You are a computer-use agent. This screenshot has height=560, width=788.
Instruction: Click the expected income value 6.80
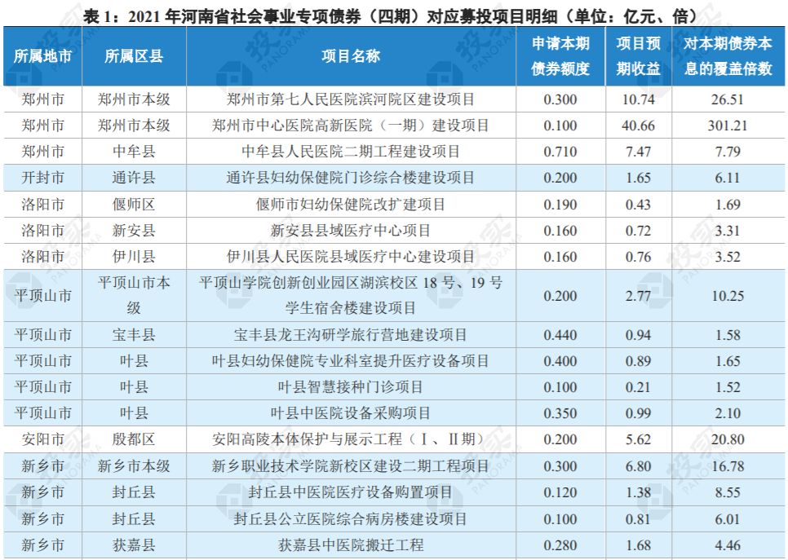638,466
